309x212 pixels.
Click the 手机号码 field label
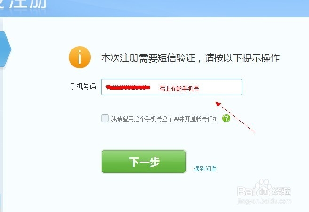coord(83,87)
